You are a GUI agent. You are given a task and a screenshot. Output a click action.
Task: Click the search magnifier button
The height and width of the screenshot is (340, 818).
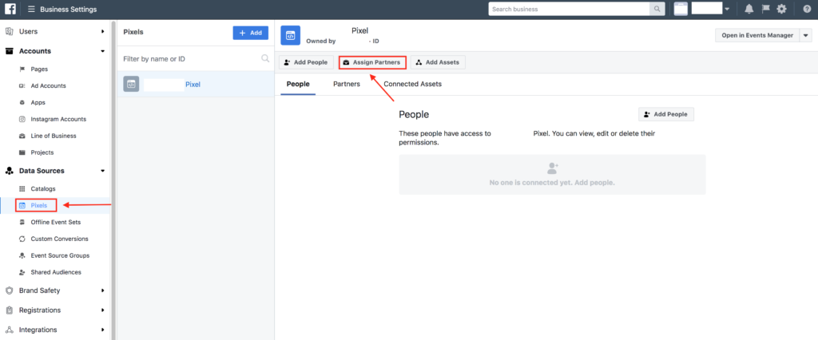657,9
